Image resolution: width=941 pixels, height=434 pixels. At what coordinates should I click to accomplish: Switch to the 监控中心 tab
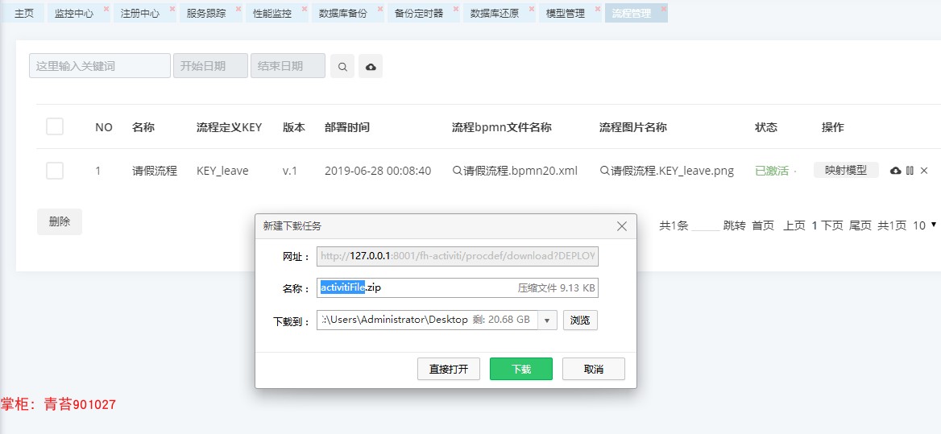(74, 13)
